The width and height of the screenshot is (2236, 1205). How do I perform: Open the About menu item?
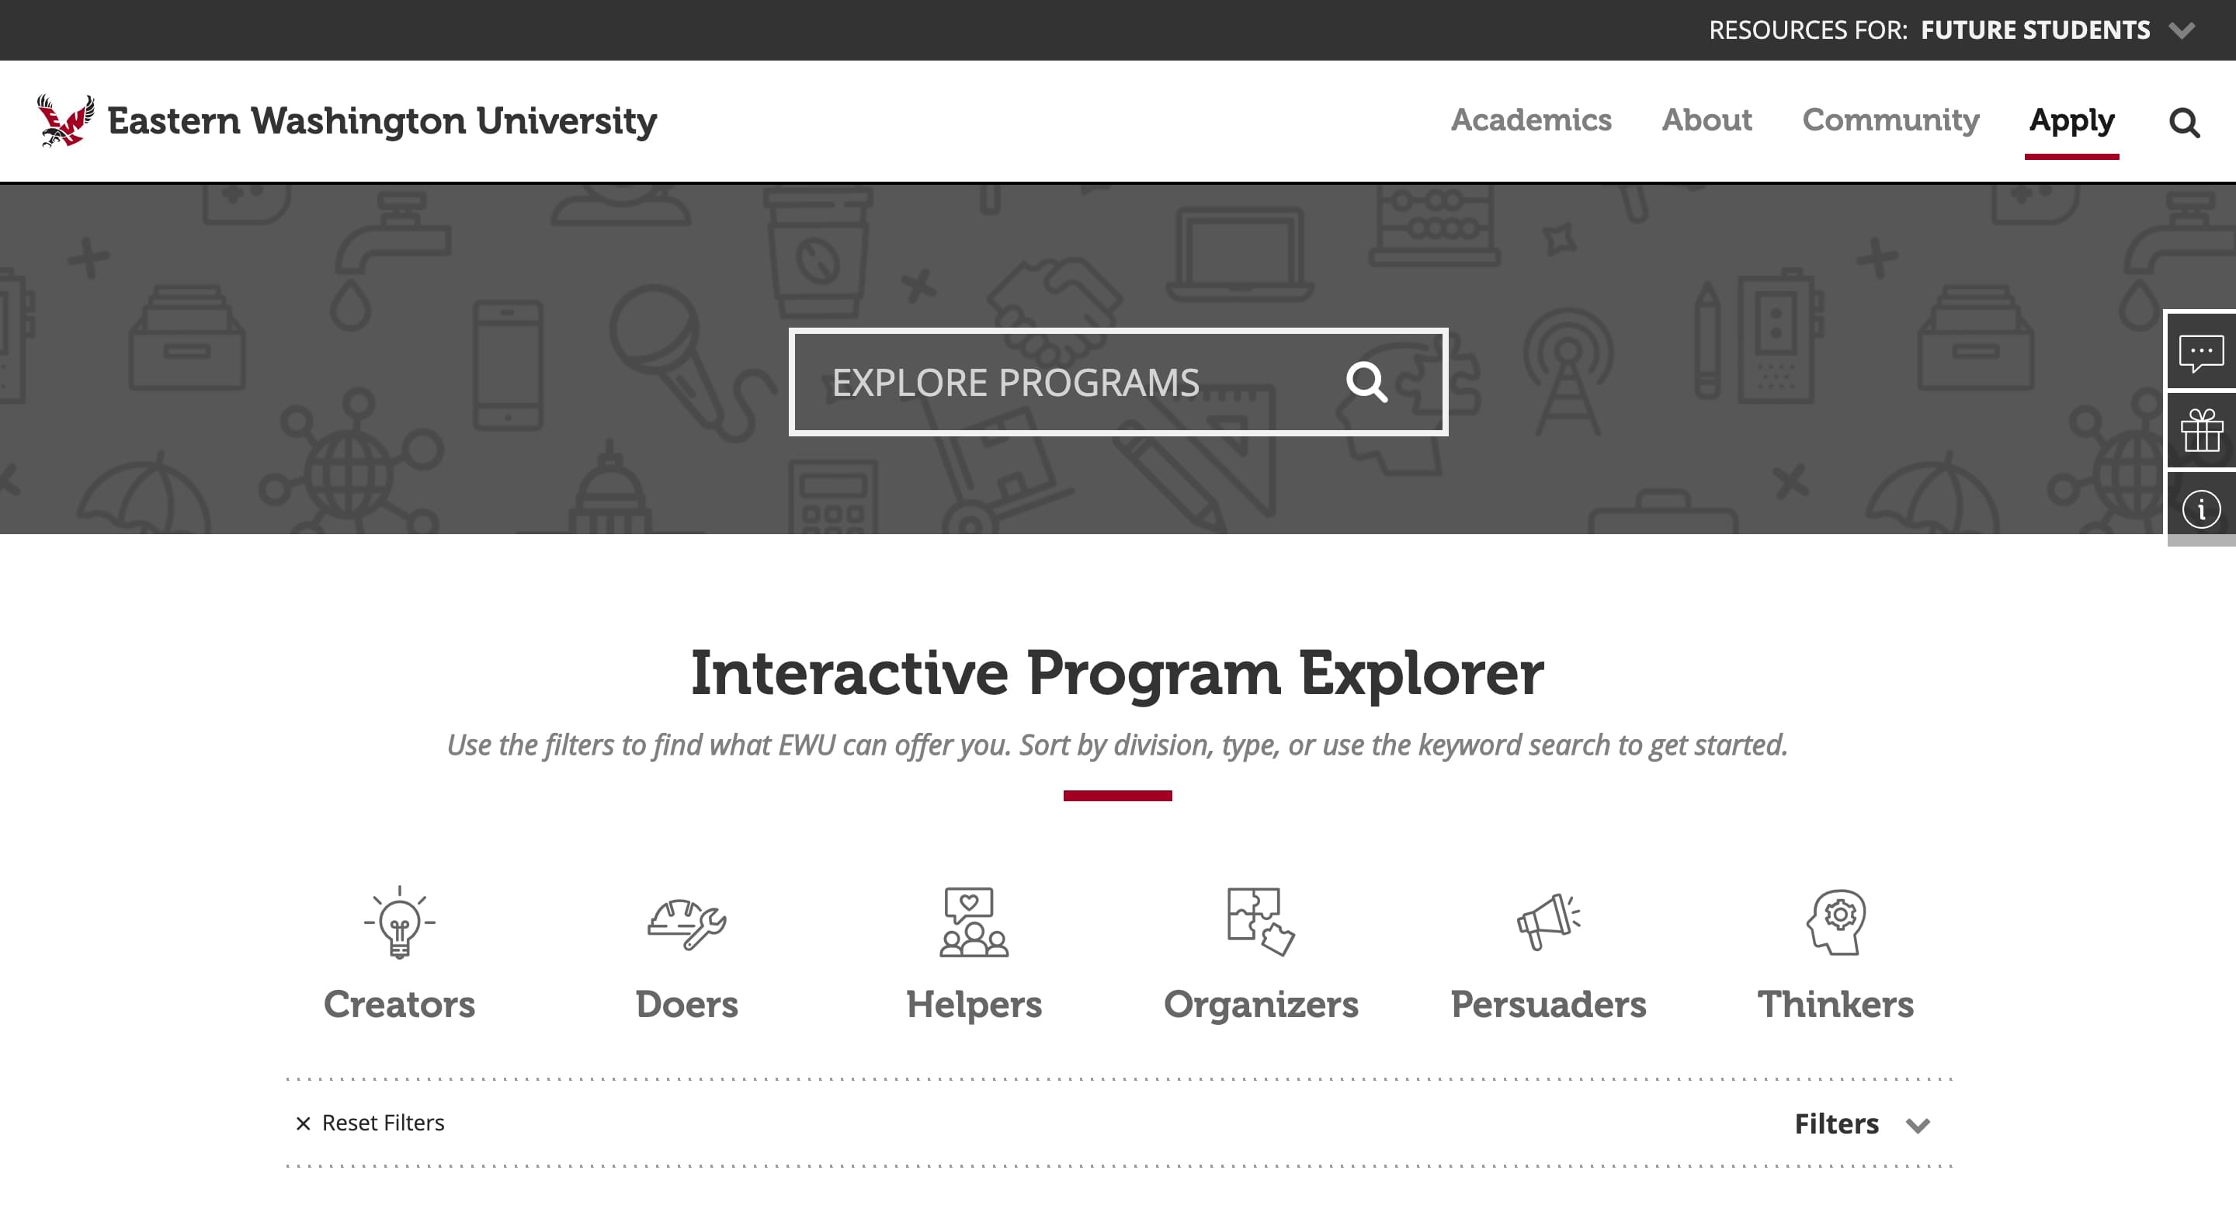click(x=1707, y=120)
